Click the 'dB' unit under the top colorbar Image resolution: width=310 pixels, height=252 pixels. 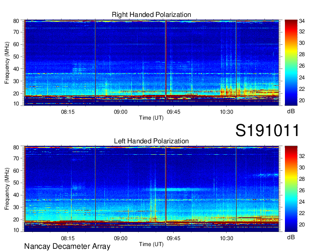click(x=291, y=111)
